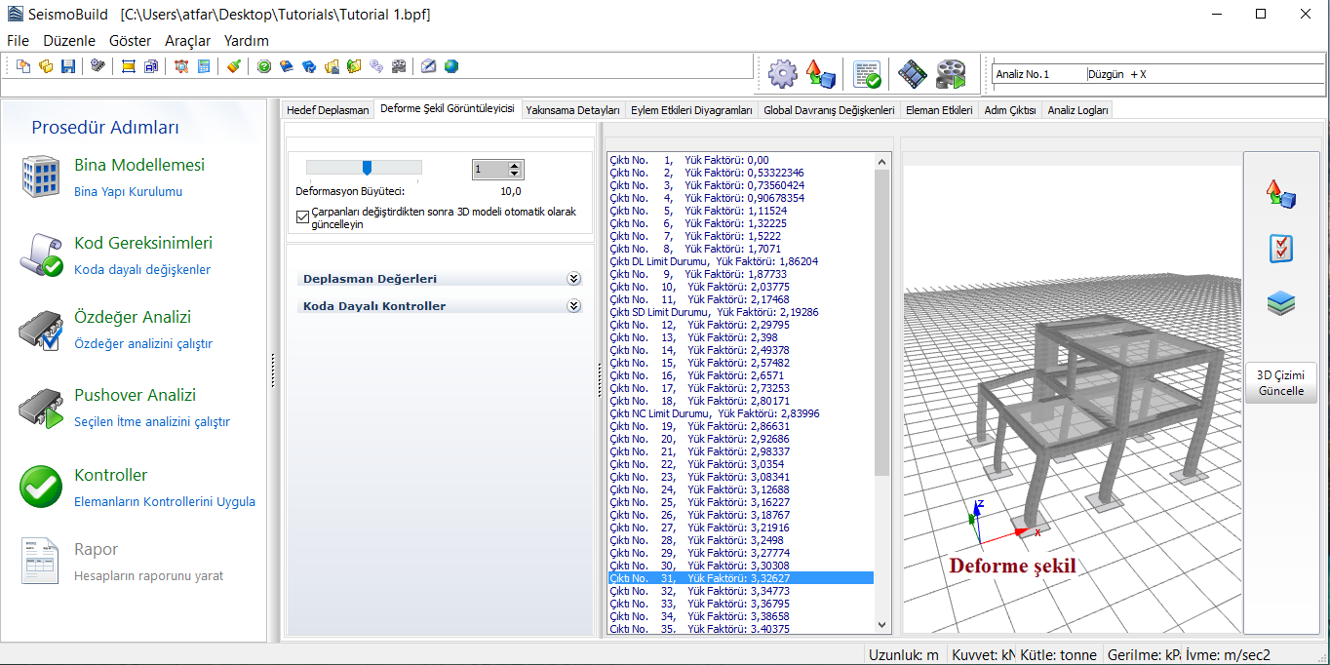The image size is (1330, 665).
Task: Open the calculator icon in the toolbar
Action: (x=204, y=66)
